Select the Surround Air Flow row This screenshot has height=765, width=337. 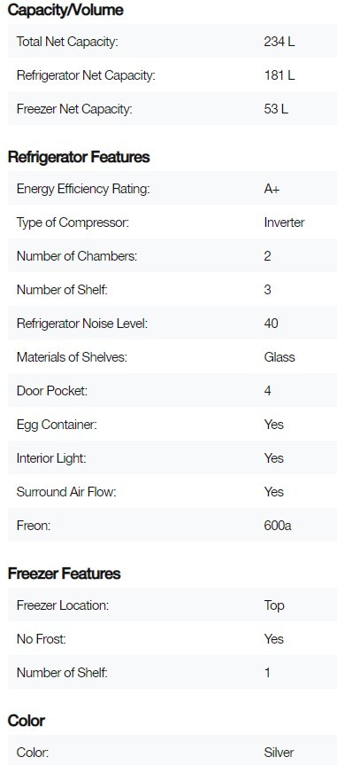tap(172, 492)
